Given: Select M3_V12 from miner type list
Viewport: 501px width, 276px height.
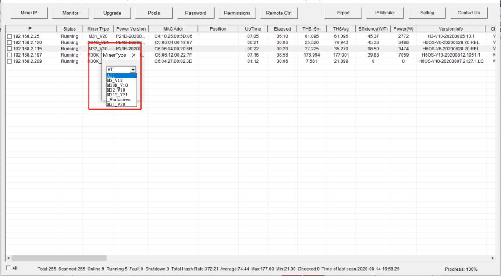Looking at the screenshot, I should coord(115,80).
